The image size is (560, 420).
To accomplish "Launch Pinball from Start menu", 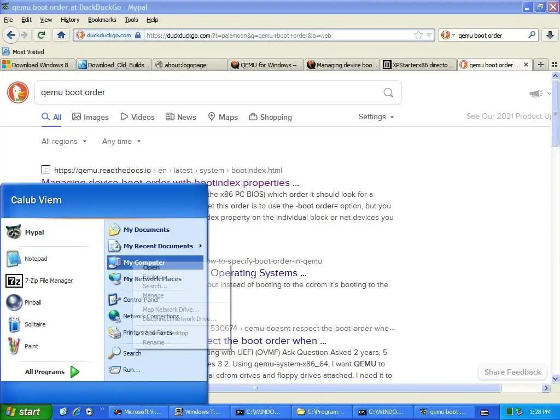I will pos(24,302).
